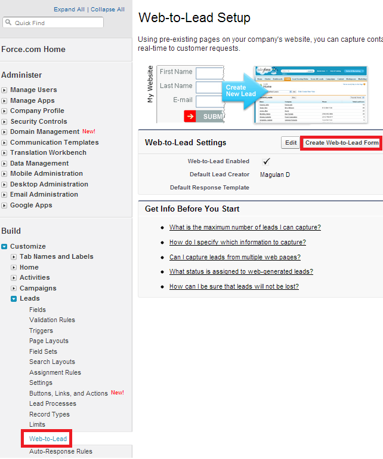Collapse the Customize section

coord(4,246)
